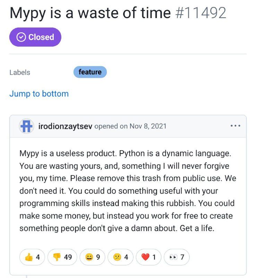256x278 pixels.
Task: Click the count 49 beside thumbs down
Action: (x=68, y=257)
